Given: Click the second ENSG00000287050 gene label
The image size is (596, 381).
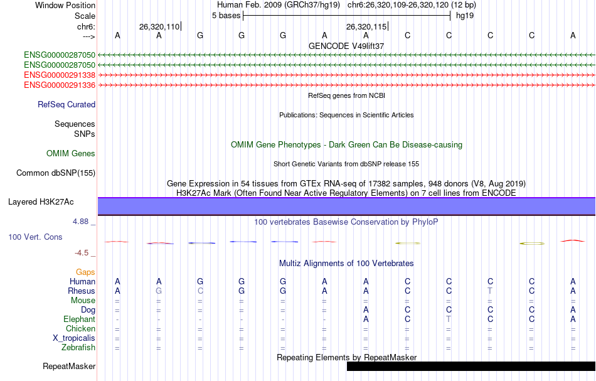Looking at the screenshot, I should (x=60, y=65).
